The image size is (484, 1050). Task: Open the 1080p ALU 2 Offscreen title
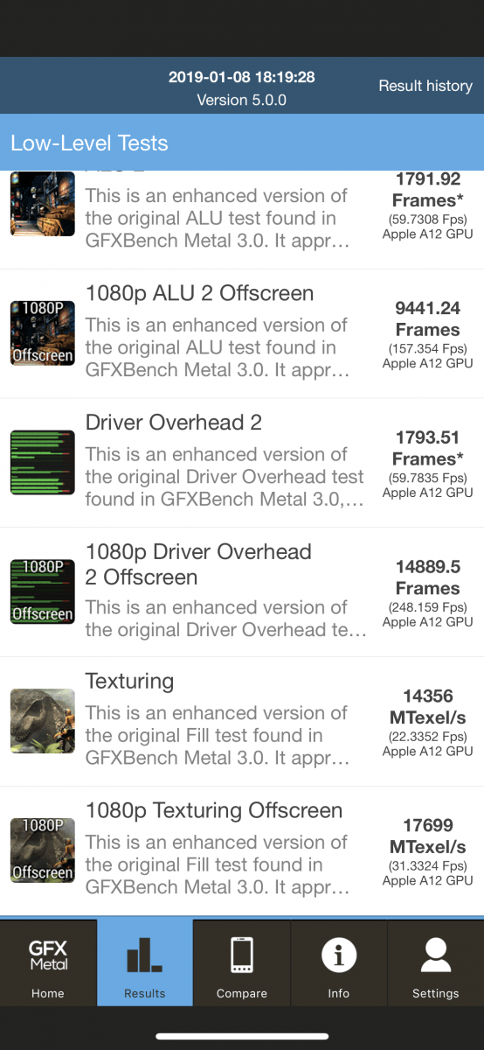pyautogui.click(x=199, y=293)
